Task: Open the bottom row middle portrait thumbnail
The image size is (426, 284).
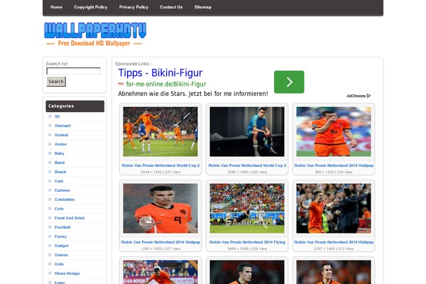Action: click(x=247, y=272)
